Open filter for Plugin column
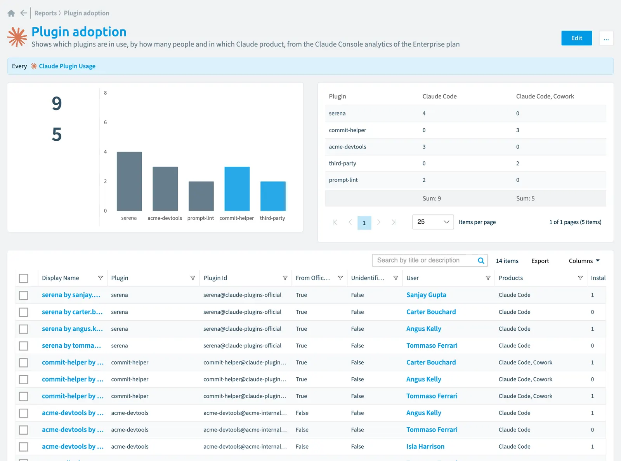Screen dimensions: 621x461 [x=193, y=278]
